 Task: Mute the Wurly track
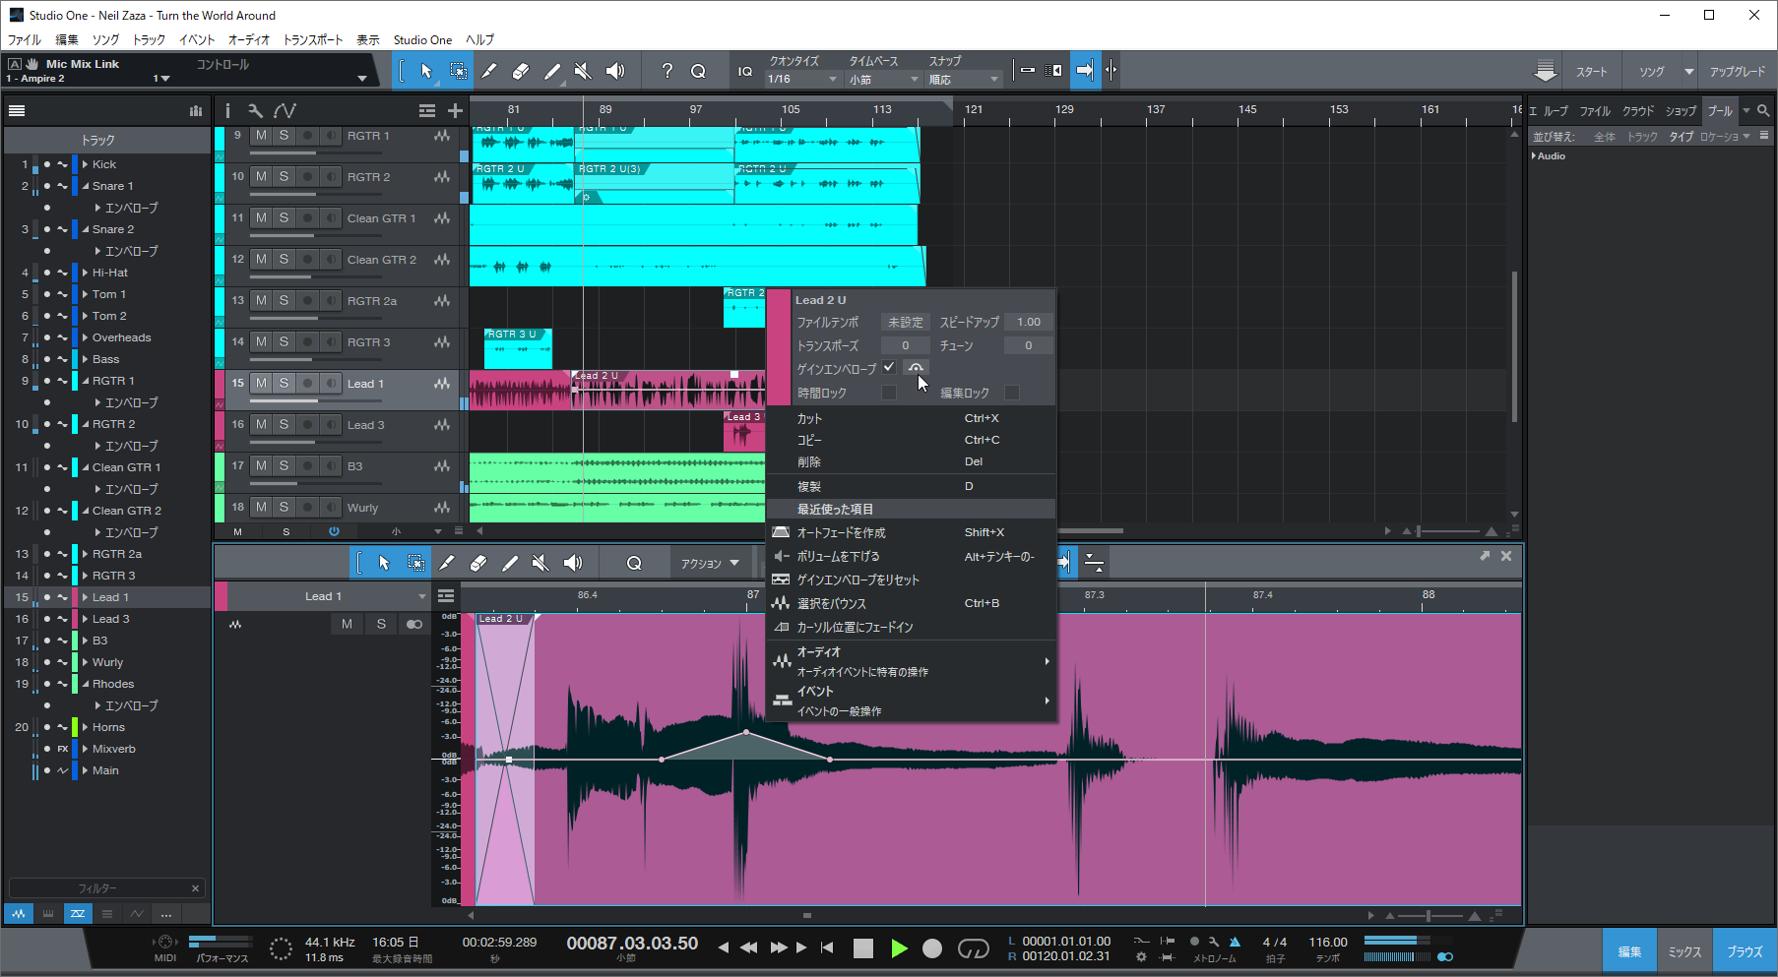click(x=261, y=507)
